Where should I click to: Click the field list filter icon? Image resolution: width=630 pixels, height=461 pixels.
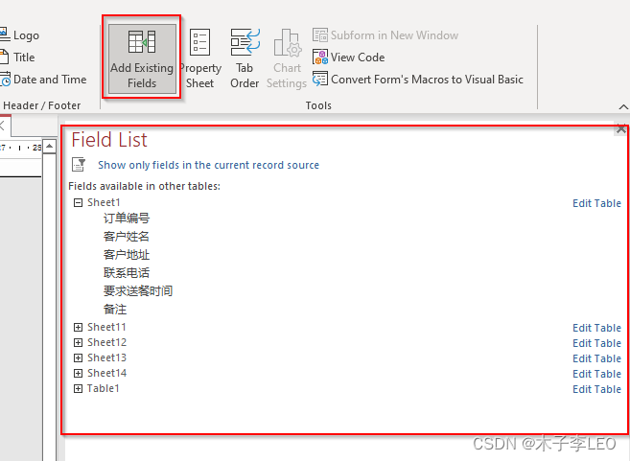(79, 165)
